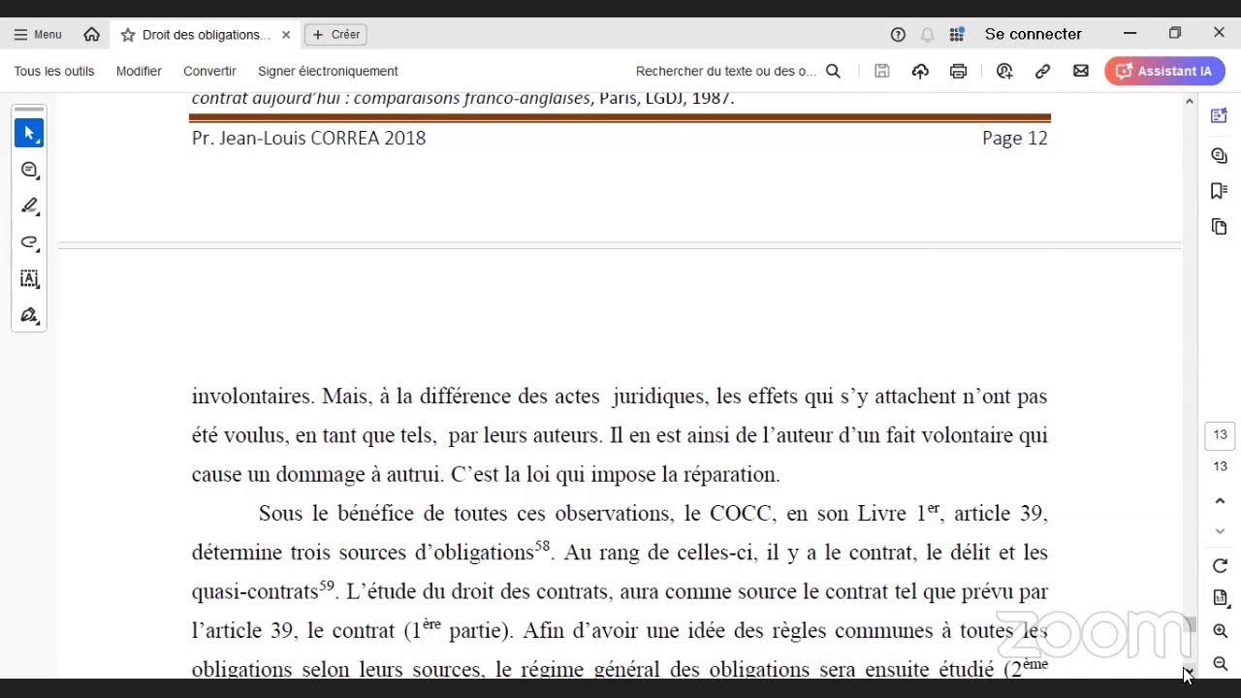Send by email envelope icon

(x=1080, y=71)
